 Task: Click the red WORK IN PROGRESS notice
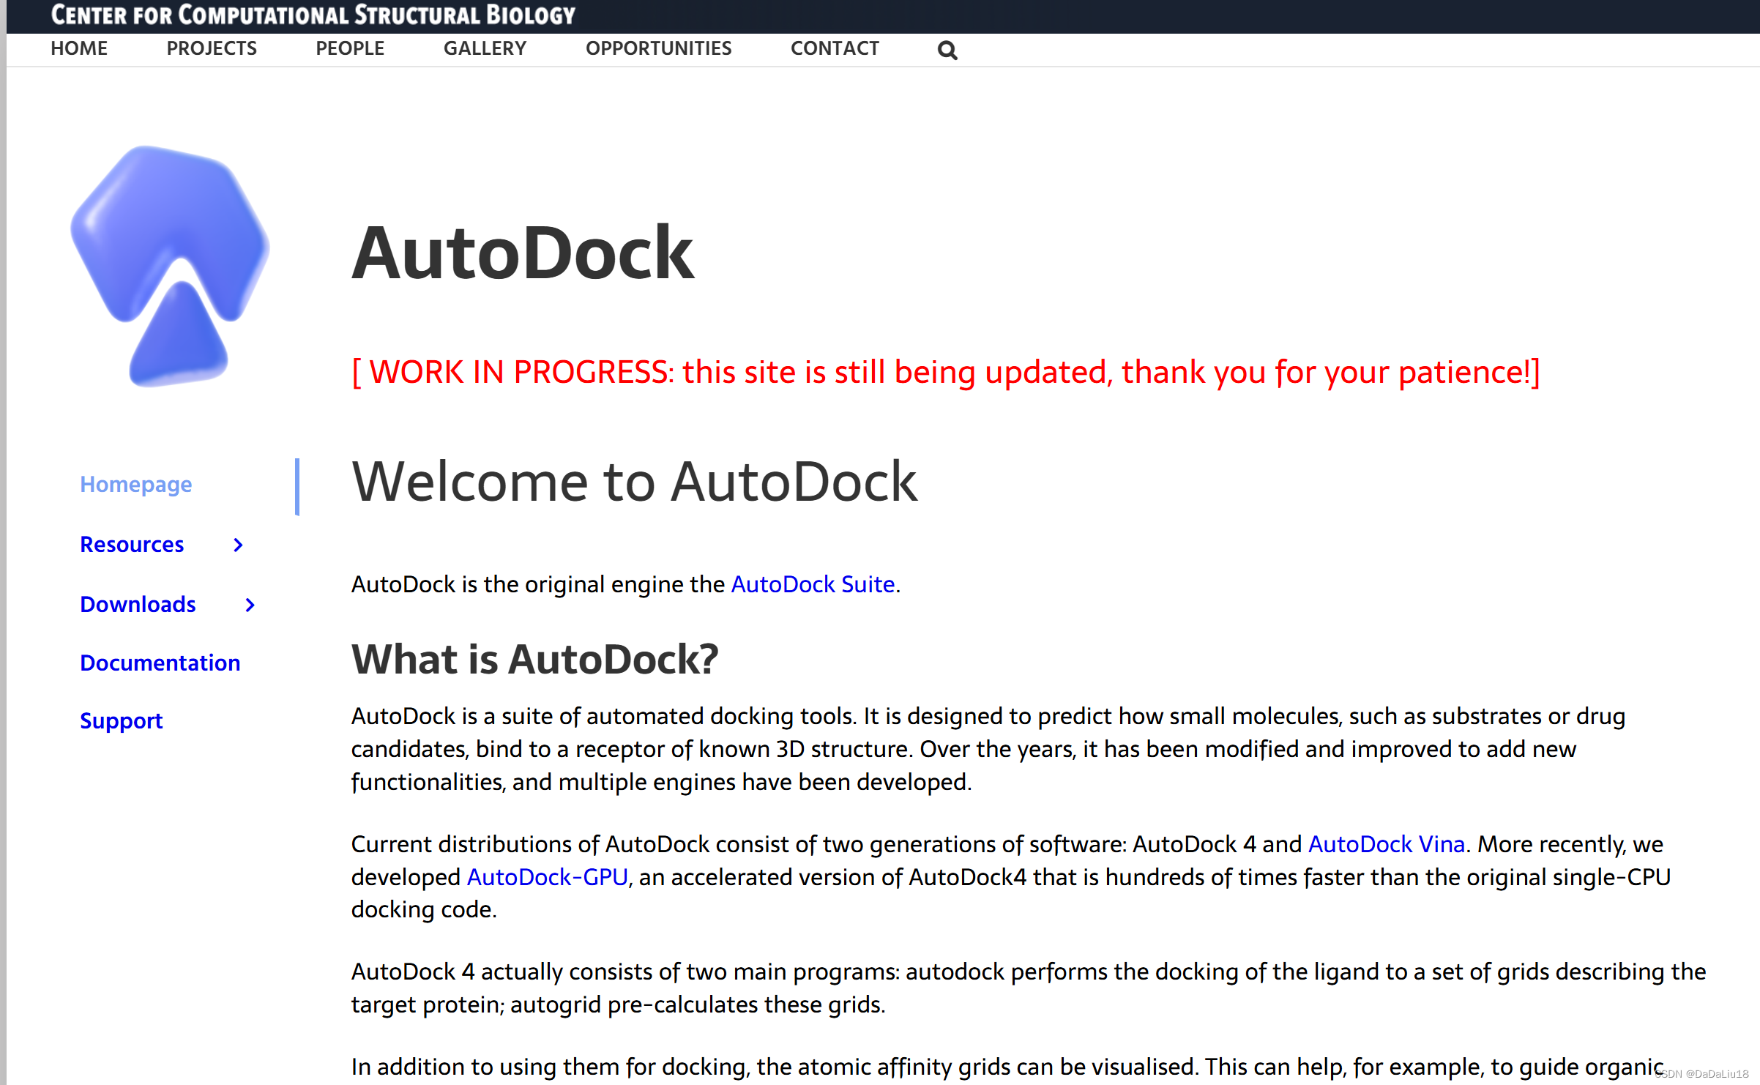point(946,373)
